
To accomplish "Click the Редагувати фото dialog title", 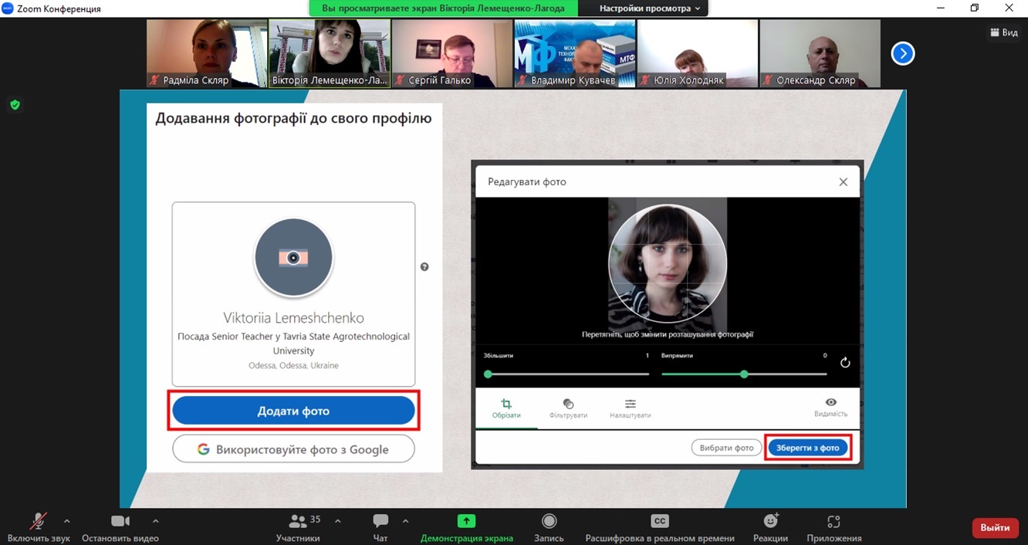I will (527, 182).
